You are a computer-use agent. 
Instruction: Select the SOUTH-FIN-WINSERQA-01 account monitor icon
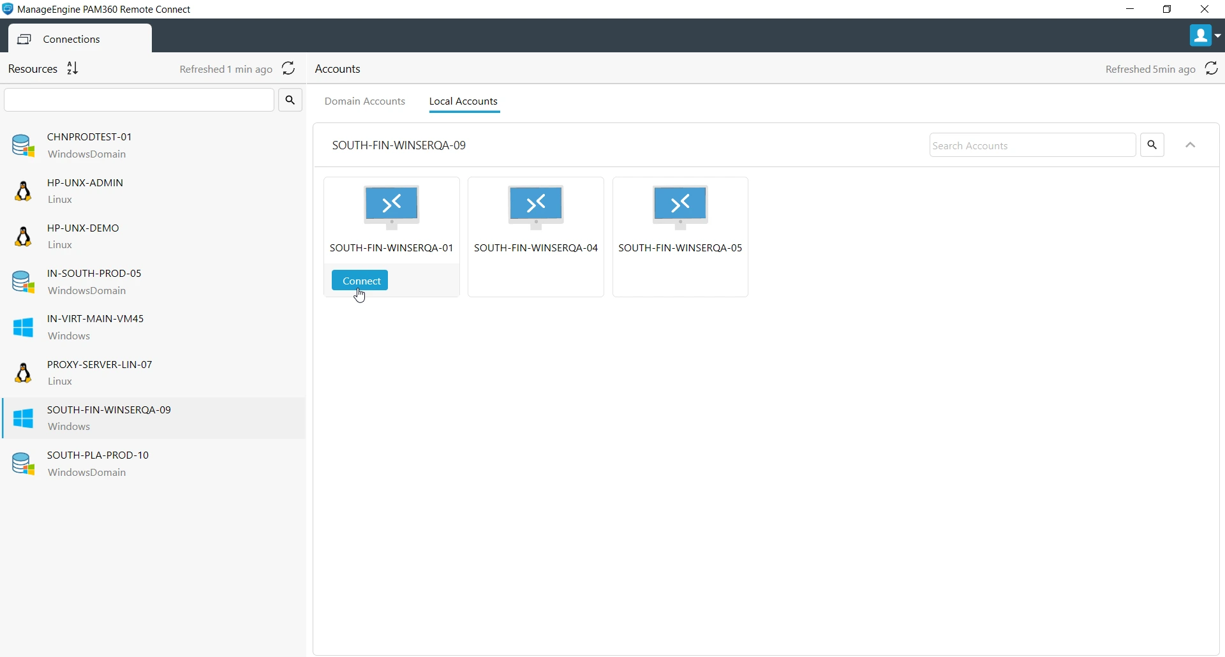pyautogui.click(x=392, y=207)
